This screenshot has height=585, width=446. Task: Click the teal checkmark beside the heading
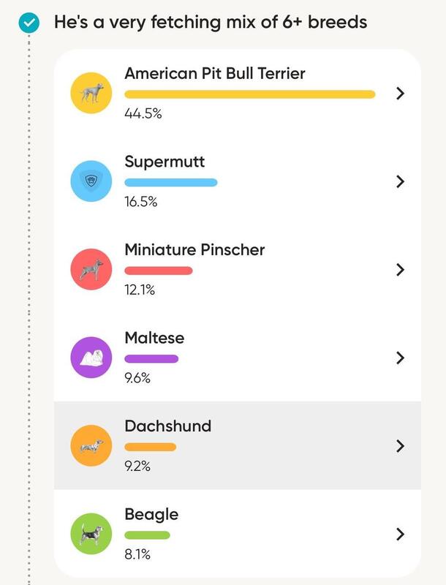[x=29, y=23]
